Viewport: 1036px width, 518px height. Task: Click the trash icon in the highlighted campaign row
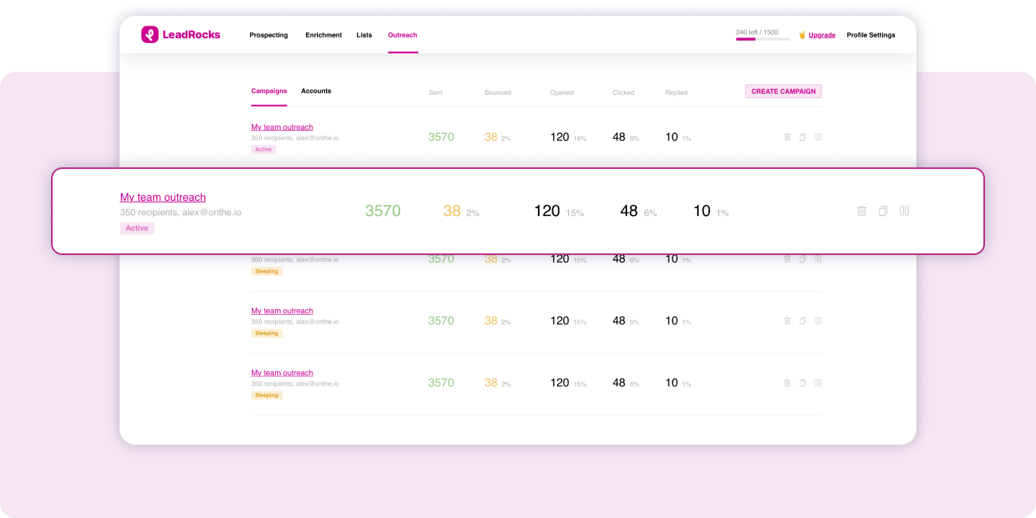pyautogui.click(x=861, y=211)
